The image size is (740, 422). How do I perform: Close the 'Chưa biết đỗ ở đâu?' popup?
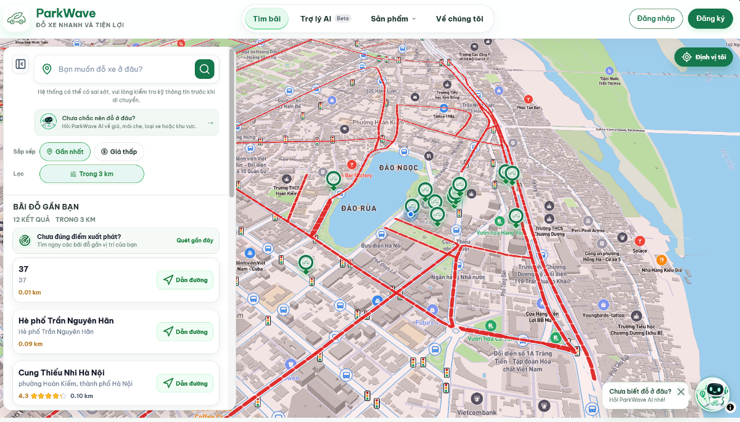coord(681,391)
